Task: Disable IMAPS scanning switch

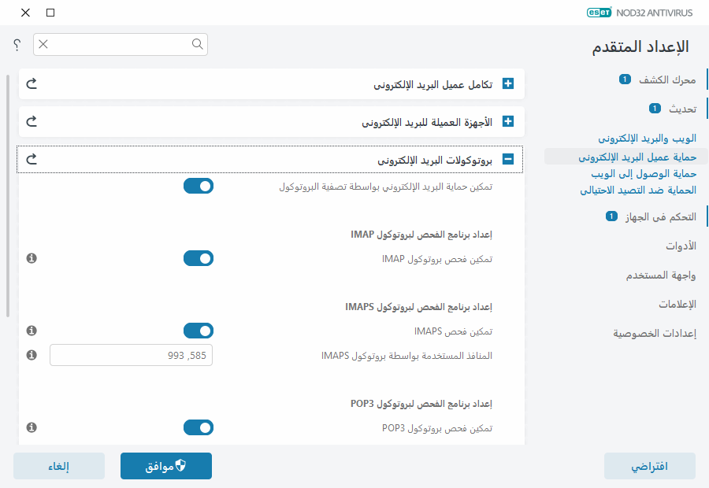Action: [x=199, y=331]
